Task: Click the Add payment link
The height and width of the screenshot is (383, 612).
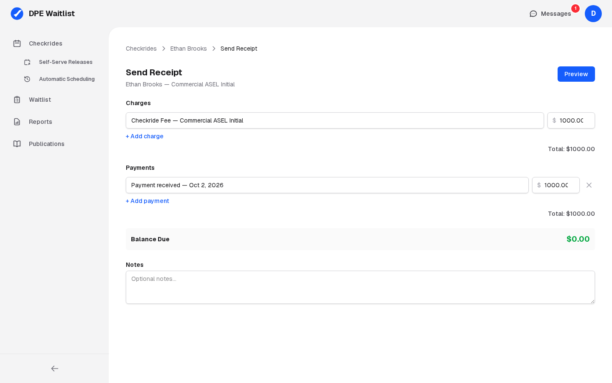Action: [147, 201]
